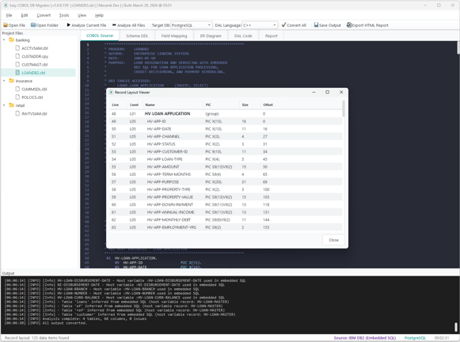Click the Close button in the dialog
Viewport: 460px width, 342px height.
[333, 240]
